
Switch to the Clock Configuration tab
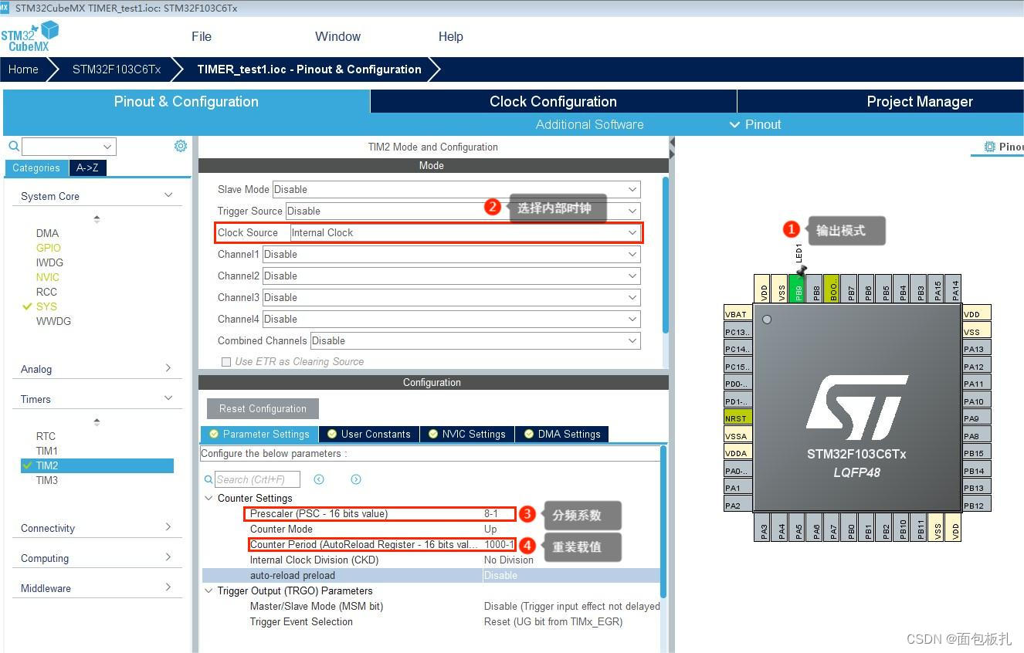click(x=553, y=101)
